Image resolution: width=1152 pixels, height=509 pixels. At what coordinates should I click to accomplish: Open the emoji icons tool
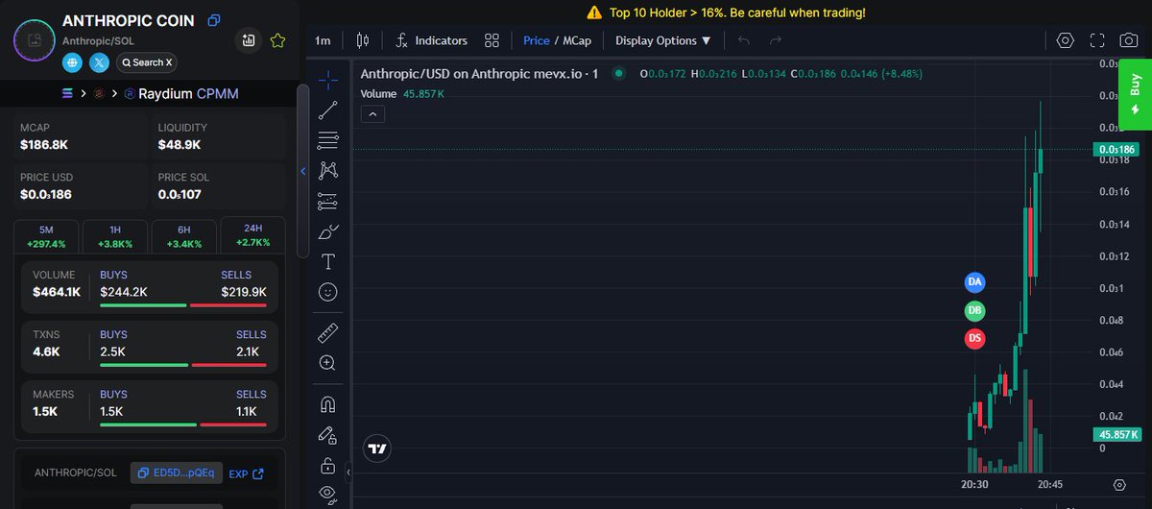click(x=328, y=292)
